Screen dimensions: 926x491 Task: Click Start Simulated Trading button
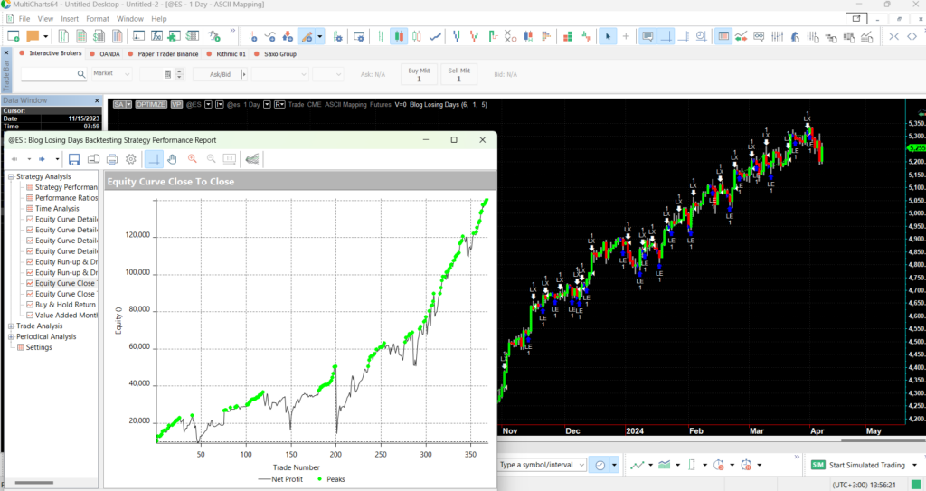(860, 465)
